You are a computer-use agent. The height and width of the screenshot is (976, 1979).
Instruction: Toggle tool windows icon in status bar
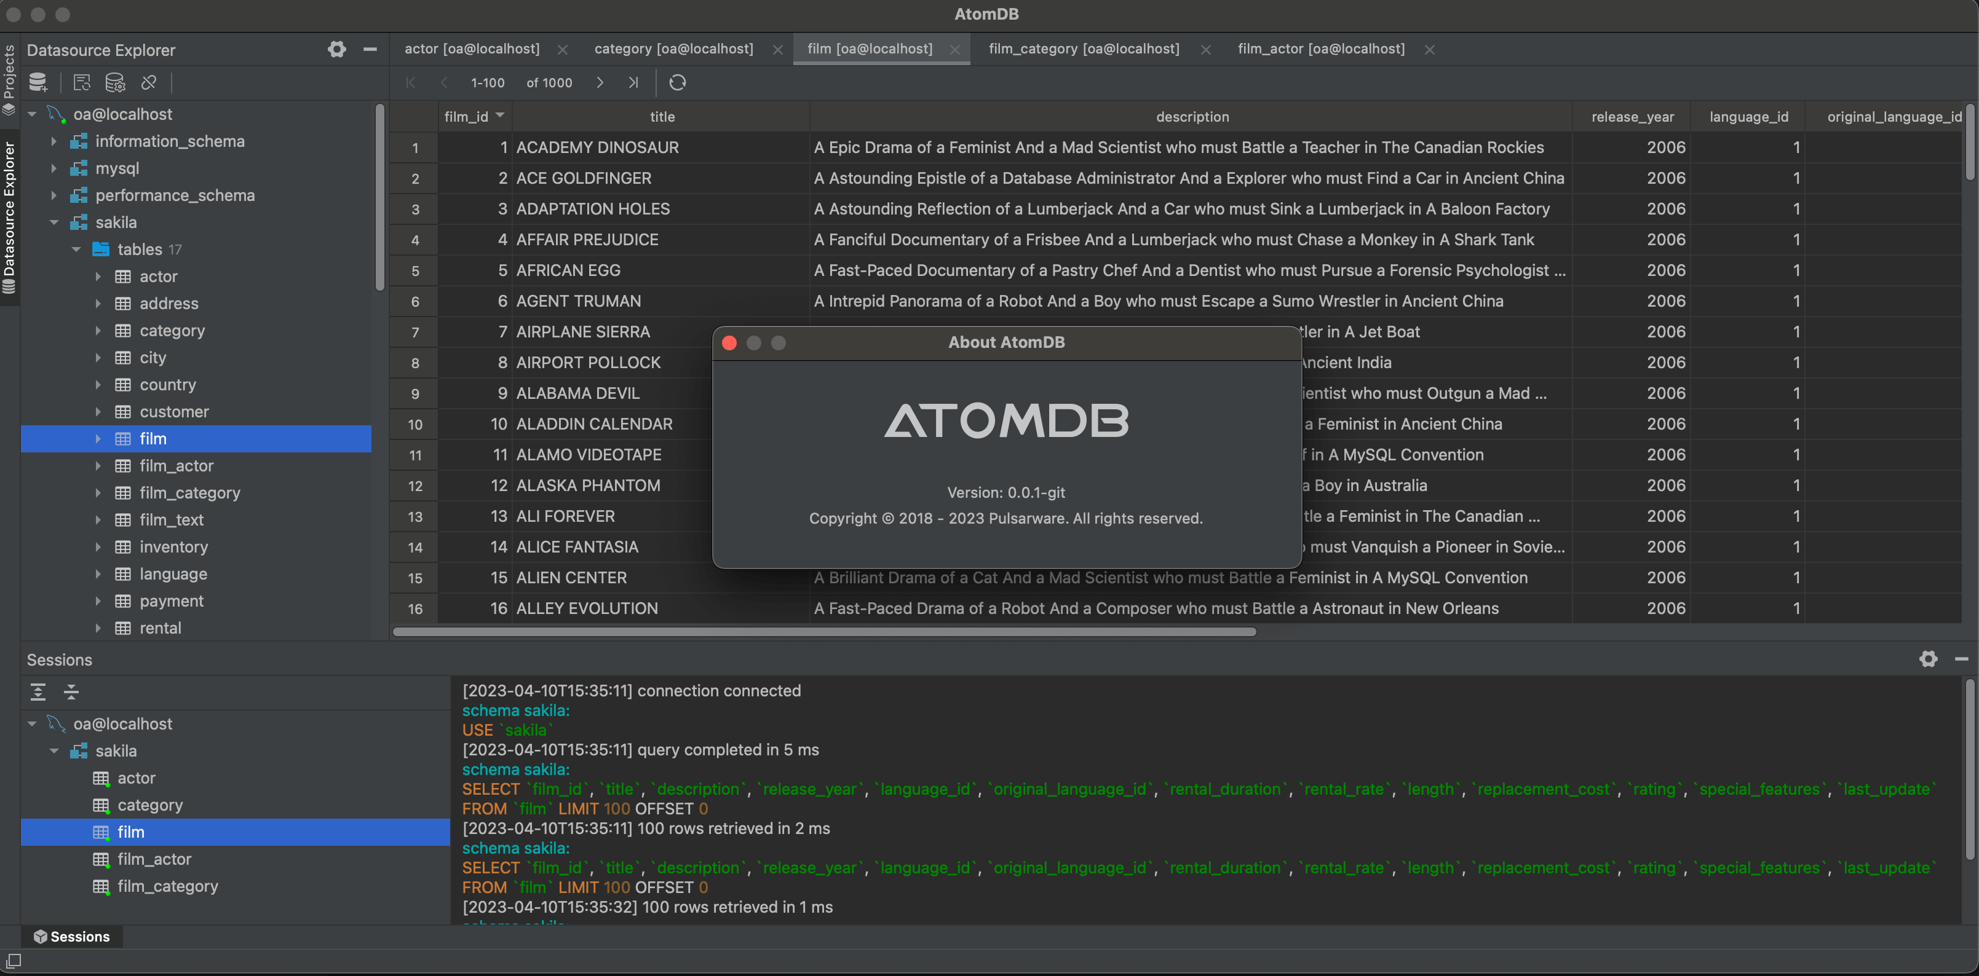[x=13, y=961]
